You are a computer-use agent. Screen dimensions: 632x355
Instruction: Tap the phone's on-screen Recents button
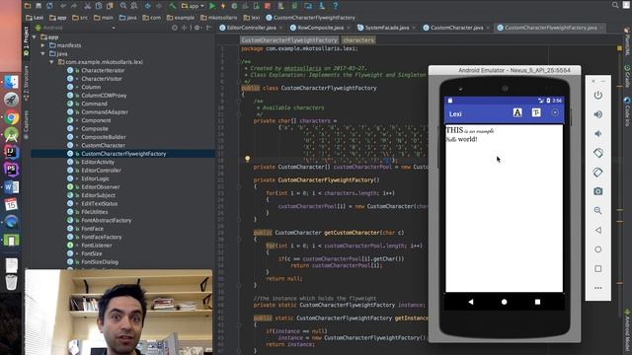[537, 302]
